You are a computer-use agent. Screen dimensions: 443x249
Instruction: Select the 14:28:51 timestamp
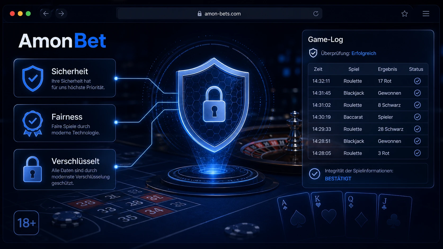pyautogui.click(x=321, y=141)
